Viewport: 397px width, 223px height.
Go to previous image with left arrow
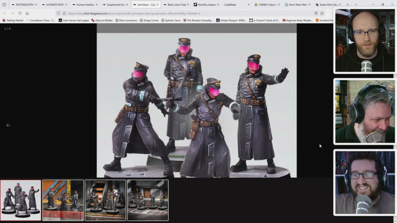click(x=8, y=125)
